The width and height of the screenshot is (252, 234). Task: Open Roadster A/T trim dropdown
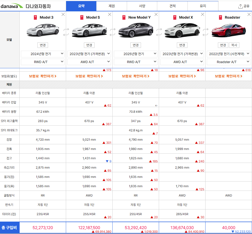tap(229, 62)
